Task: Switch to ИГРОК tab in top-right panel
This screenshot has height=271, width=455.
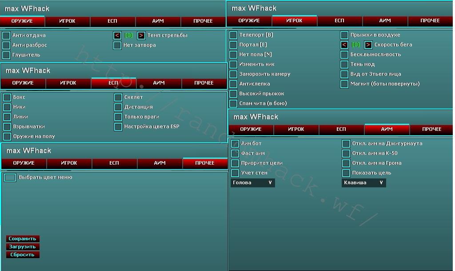Action: point(294,20)
